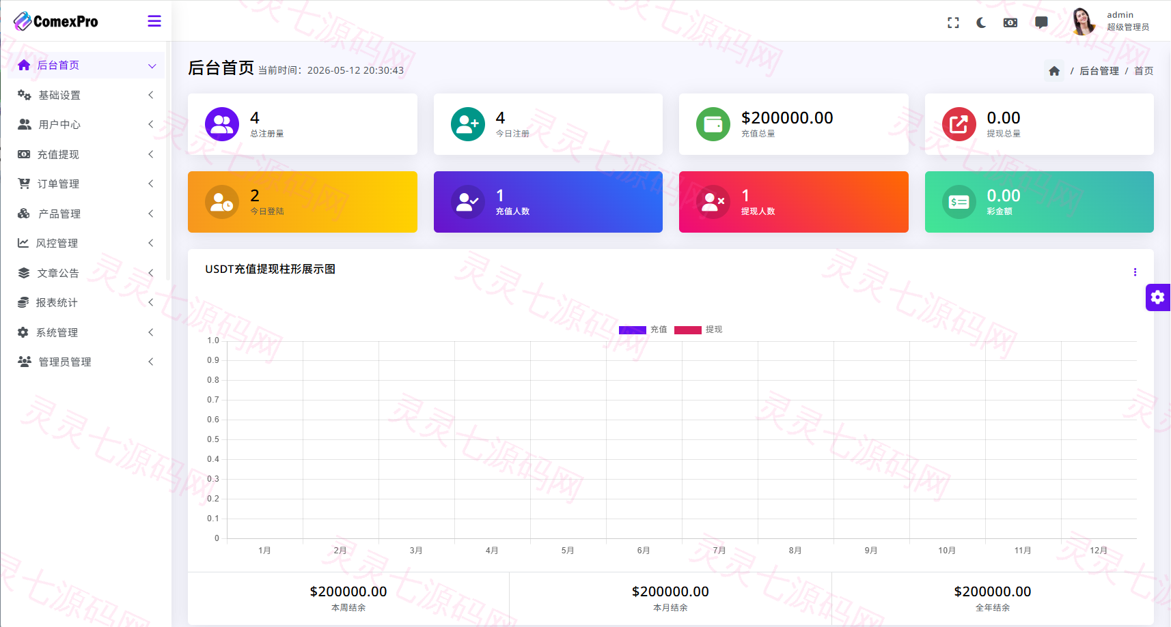Expand the 基础设置 chevron
Viewport: 1171px width, 627px height.
[x=151, y=96]
